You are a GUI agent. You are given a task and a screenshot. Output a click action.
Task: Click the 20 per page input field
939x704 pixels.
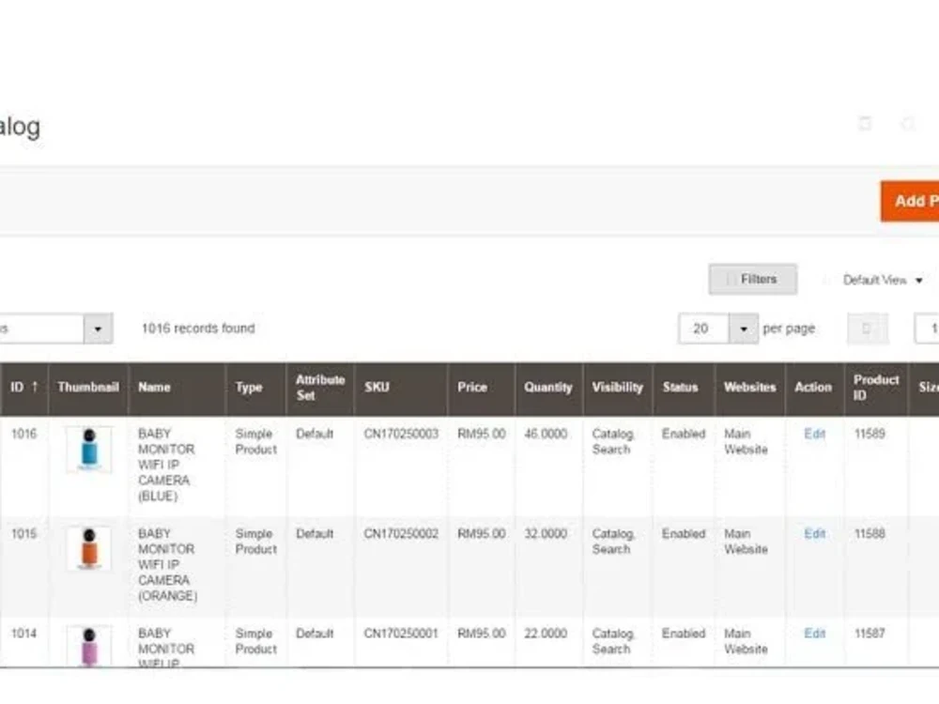(x=703, y=329)
